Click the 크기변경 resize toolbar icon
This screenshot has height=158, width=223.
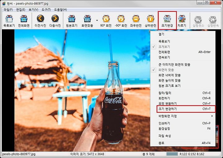point(167,21)
